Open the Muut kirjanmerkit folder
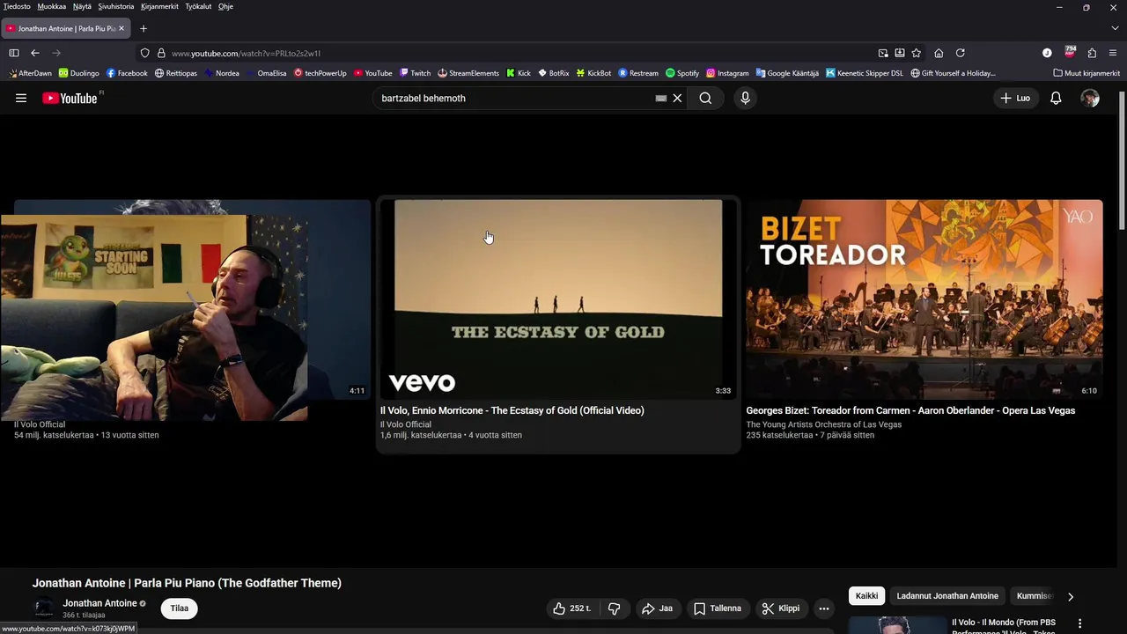Screen dimensions: 1127x634 [1086, 73]
